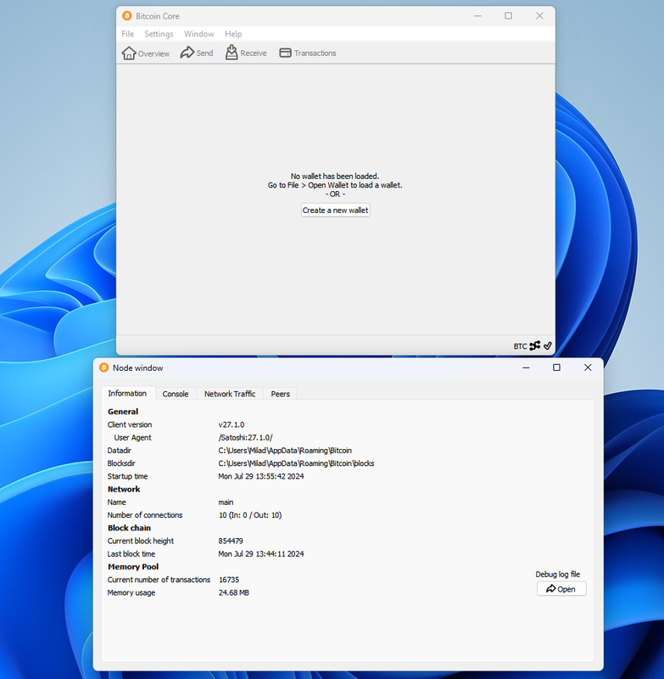
Task: Click the Memory Pool section heading
Action: click(133, 567)
